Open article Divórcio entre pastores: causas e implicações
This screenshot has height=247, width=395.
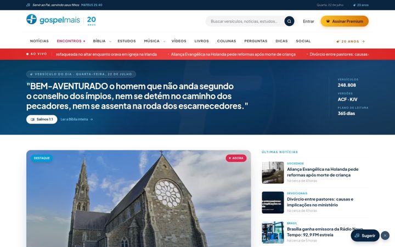coord(320,202)
